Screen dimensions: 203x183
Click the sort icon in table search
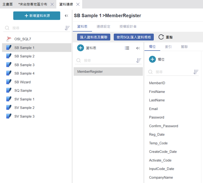click(139, 61)
